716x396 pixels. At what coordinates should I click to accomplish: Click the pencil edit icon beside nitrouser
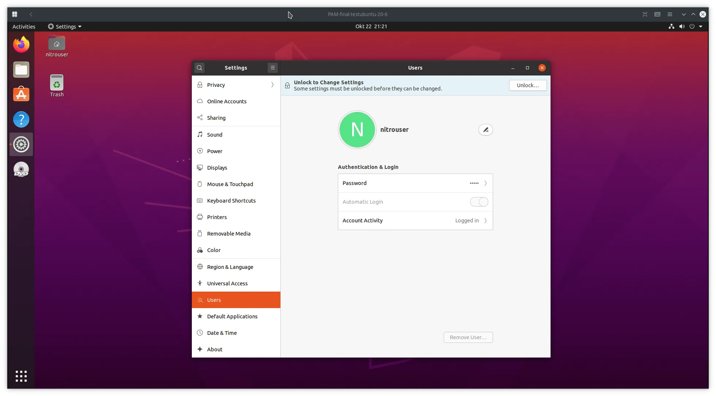[x=485, y=130]
